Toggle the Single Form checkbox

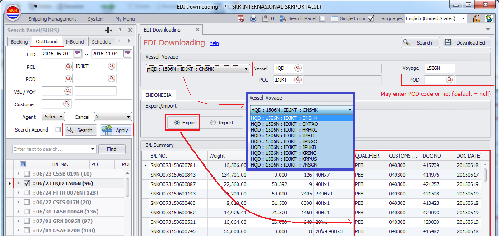click(371, 19)
